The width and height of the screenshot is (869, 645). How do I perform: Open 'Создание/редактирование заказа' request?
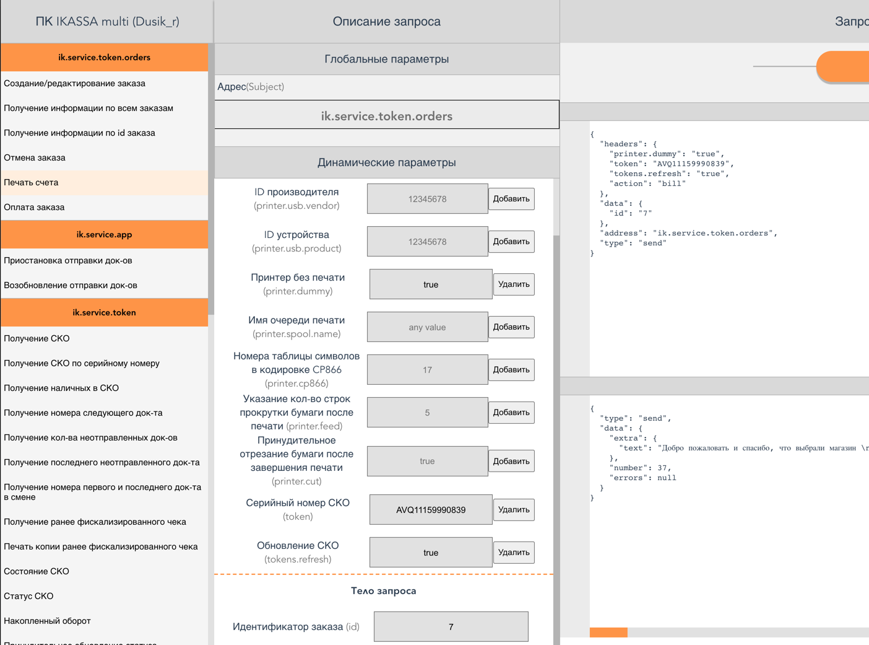[x=74, y=84]
